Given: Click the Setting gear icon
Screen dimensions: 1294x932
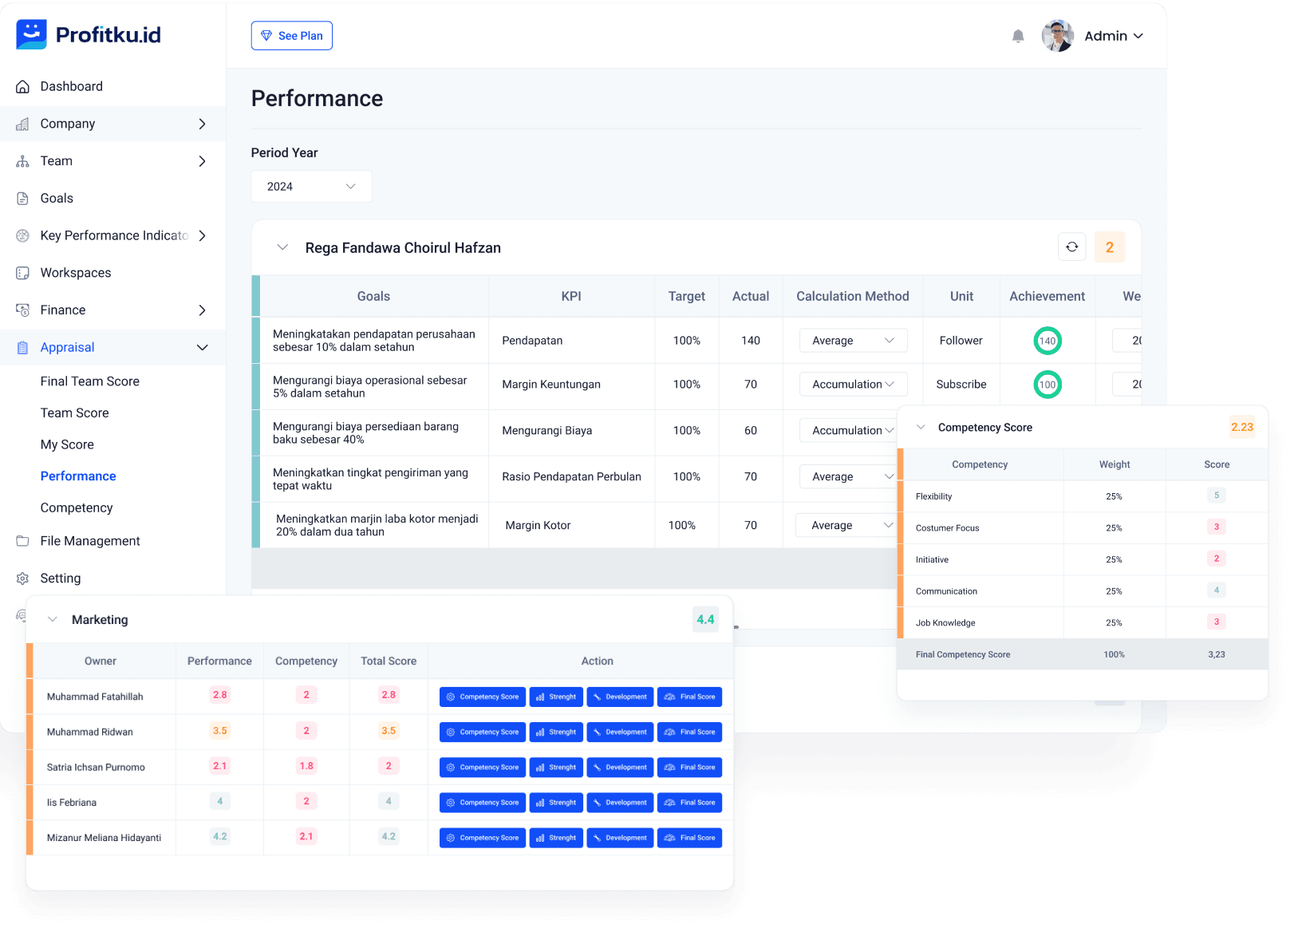Looking at the screenshot, I should pos(22,579).
